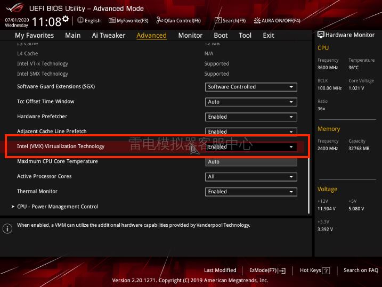Image resolution: width=382 pixels, height=287 pixels.
Task: Open time settings gear icon
Action: [66, 19]
